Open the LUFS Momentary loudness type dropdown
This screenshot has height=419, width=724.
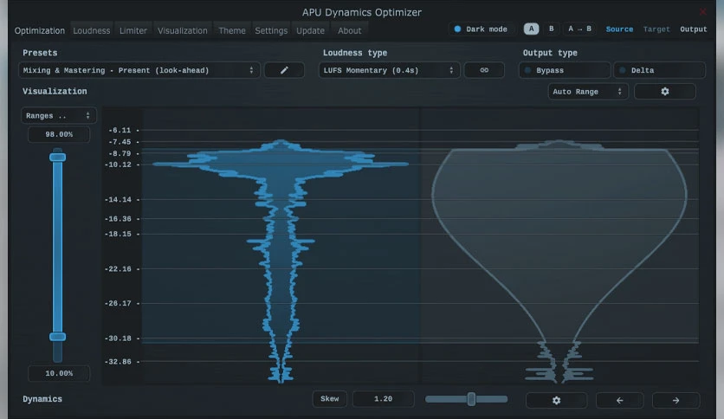[x=389, y=70]
